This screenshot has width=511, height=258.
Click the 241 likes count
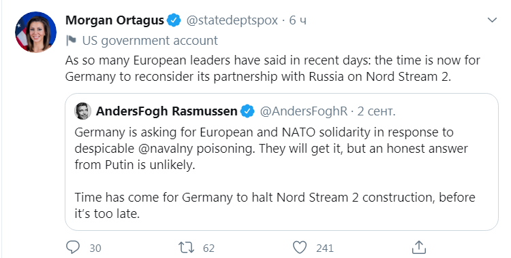click(x=325, y=248)
